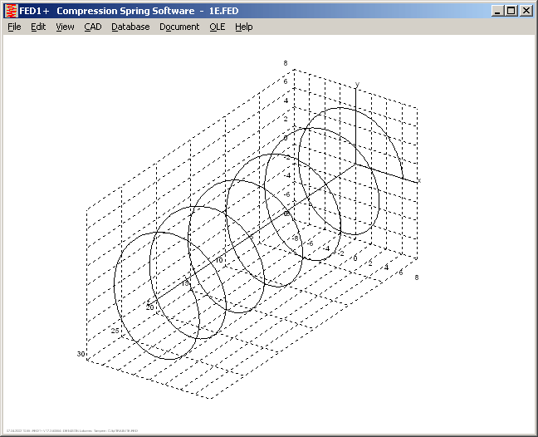The height and width of the screenshot is (437, 538).
Task: Open the Help menu
Action: (x=243, y=27)
